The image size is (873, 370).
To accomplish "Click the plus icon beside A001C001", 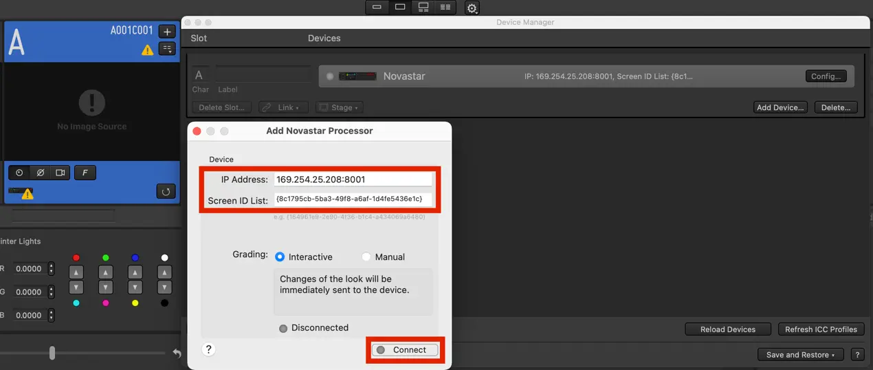I will [167, 31].
